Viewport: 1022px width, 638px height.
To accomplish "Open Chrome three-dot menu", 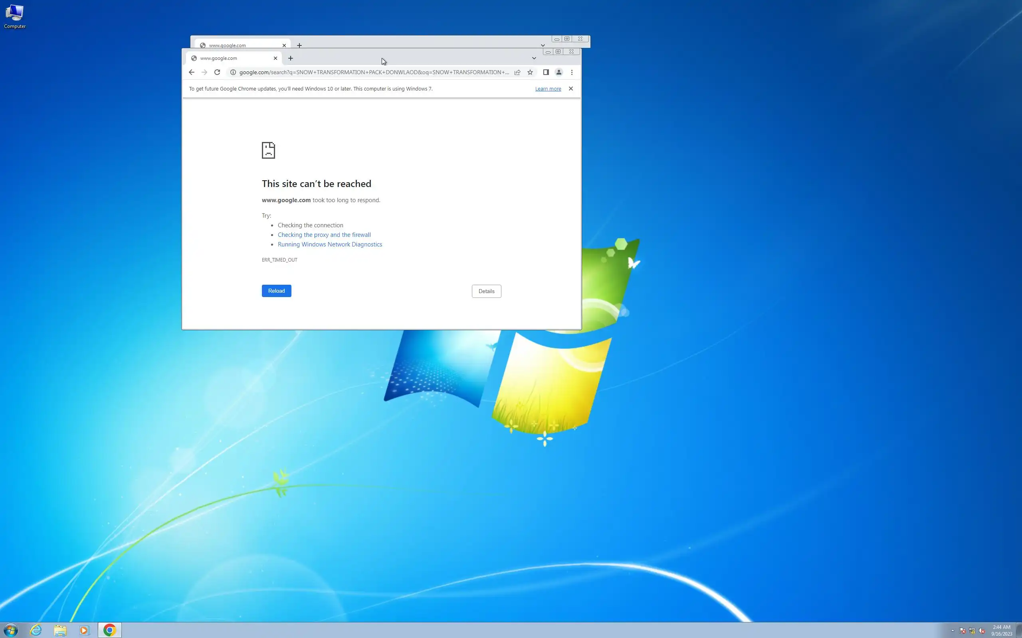I will pos(572,72).
